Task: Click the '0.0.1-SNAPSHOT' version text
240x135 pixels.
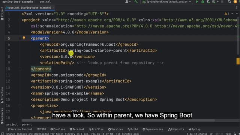Action: [67, 87]
